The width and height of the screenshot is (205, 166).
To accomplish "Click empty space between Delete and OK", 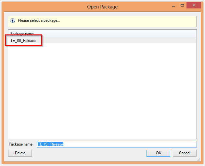I will point(88,153).
